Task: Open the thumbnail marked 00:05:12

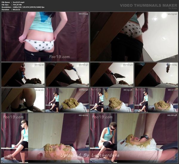Action: [23, 75]
